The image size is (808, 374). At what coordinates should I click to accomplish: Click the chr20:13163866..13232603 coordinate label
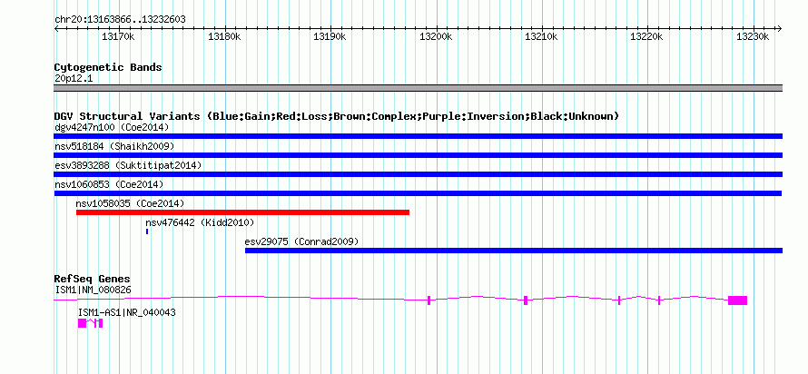pyautogui.click(x=120, y=20)
